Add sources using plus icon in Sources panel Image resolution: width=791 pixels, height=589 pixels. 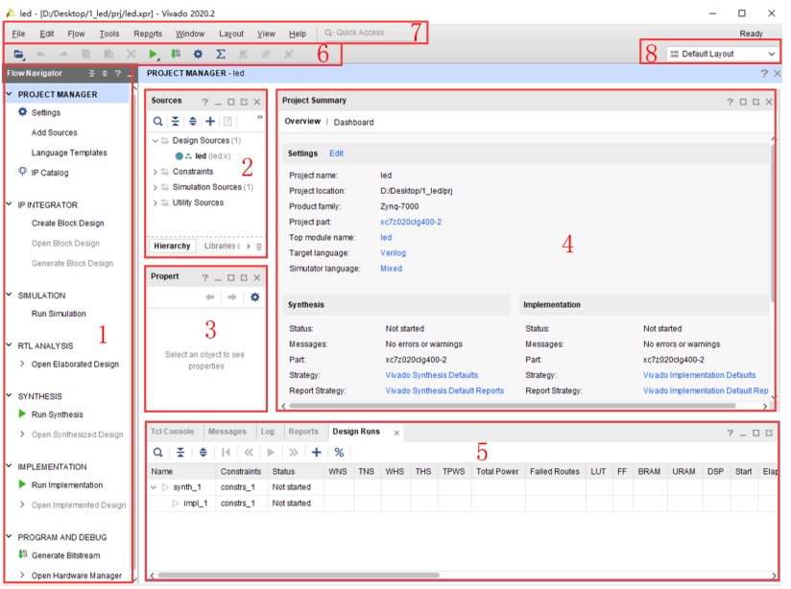pos(210,122)
